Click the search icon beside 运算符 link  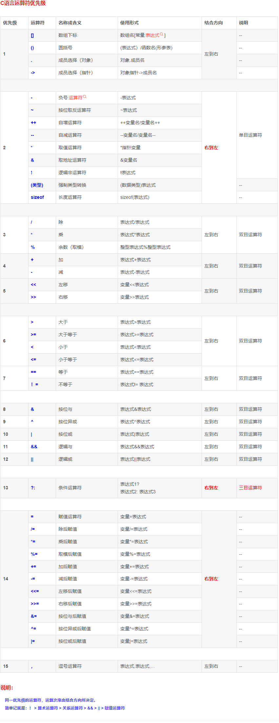(x=85, y=97)
